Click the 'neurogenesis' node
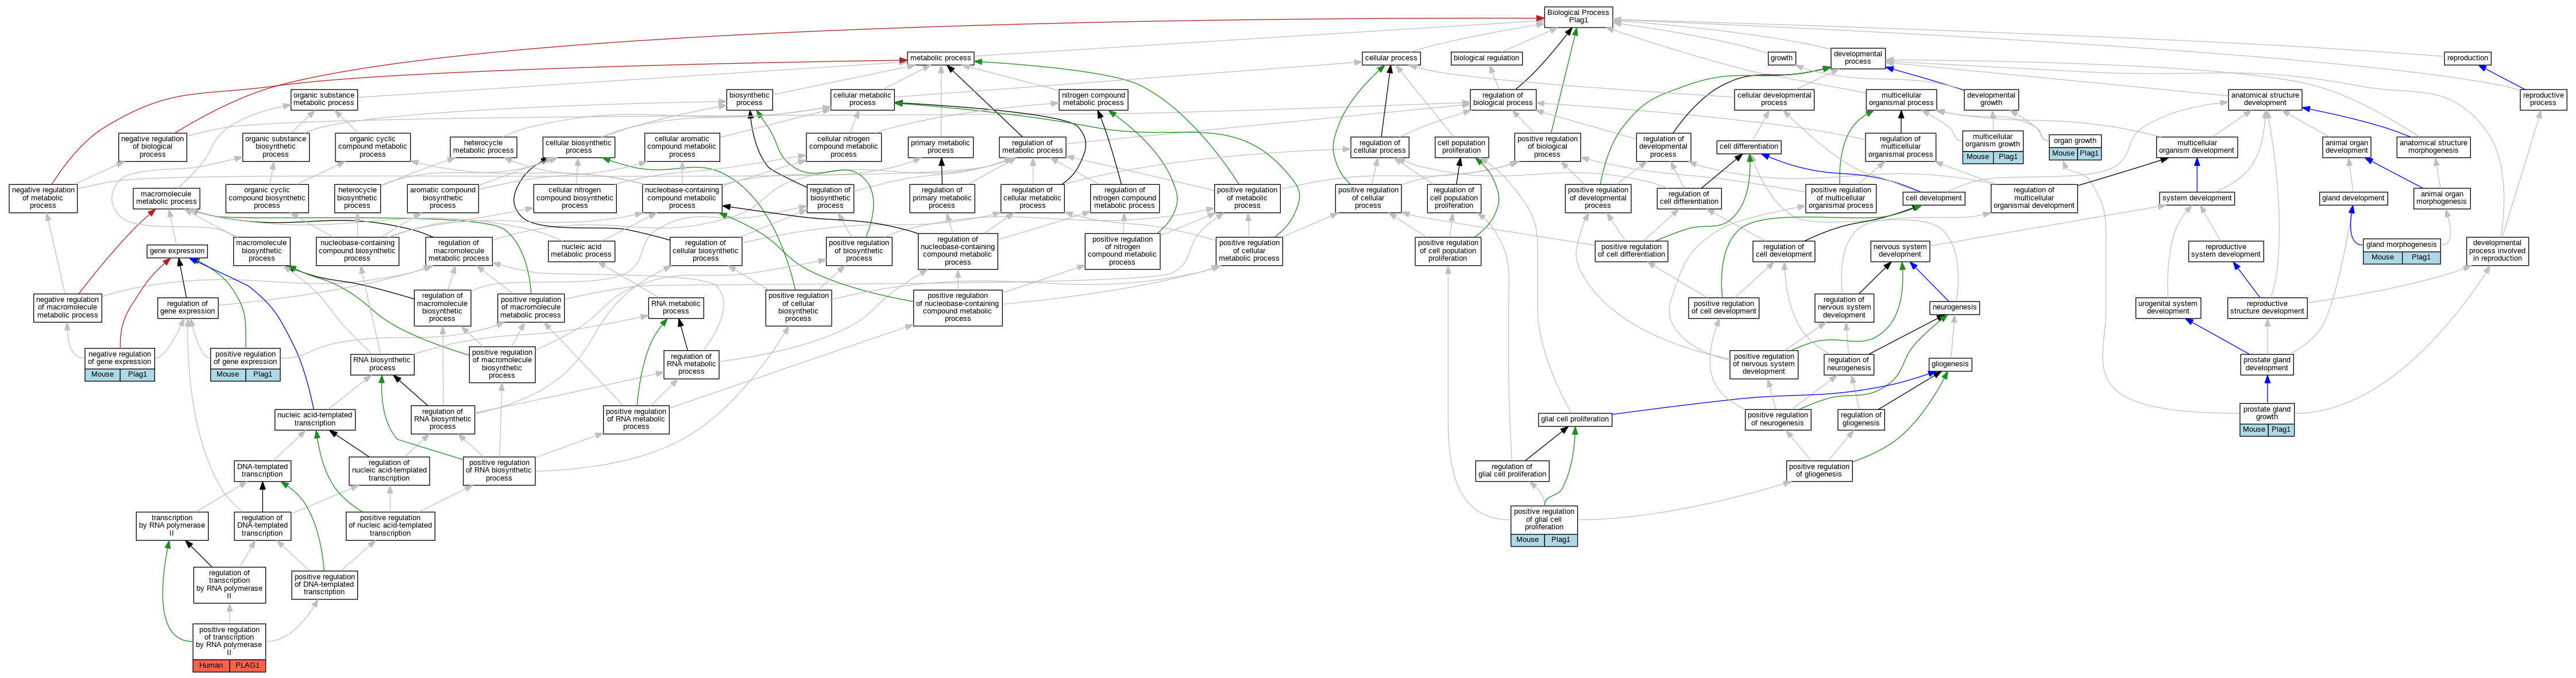 click(x=1954, y=307)
